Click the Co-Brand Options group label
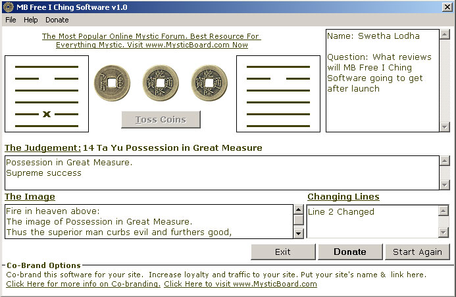Image resolution: width=456 pixels, height=297 pixels. point(43,265)
